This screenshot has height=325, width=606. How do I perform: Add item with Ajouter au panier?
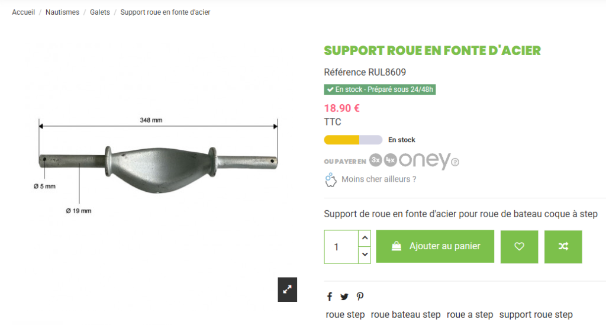[x=435, y=246]
